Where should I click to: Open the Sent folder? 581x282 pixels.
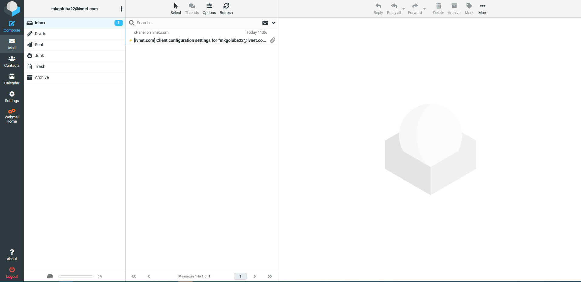coord(74,45)
